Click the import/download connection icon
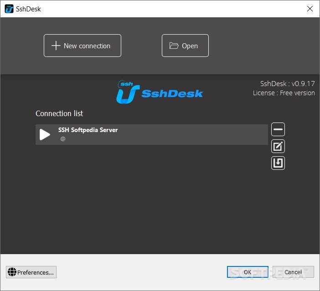This screenshot has height=291, width=320. point(278,163)
